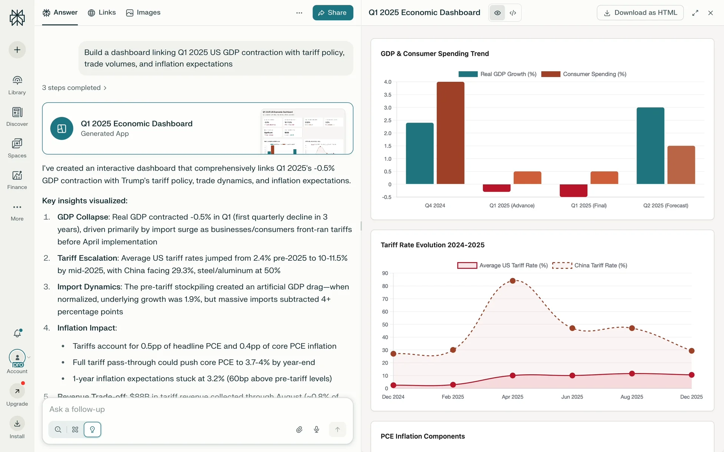Toggle the lightbulb mode button
Screen dimensions: 724x452
[x=92, y=429]
